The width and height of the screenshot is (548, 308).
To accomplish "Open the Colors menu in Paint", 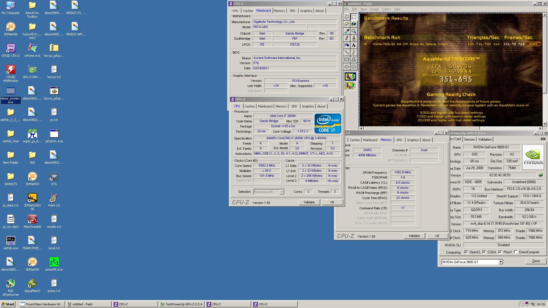I will [x=386, y=9].
